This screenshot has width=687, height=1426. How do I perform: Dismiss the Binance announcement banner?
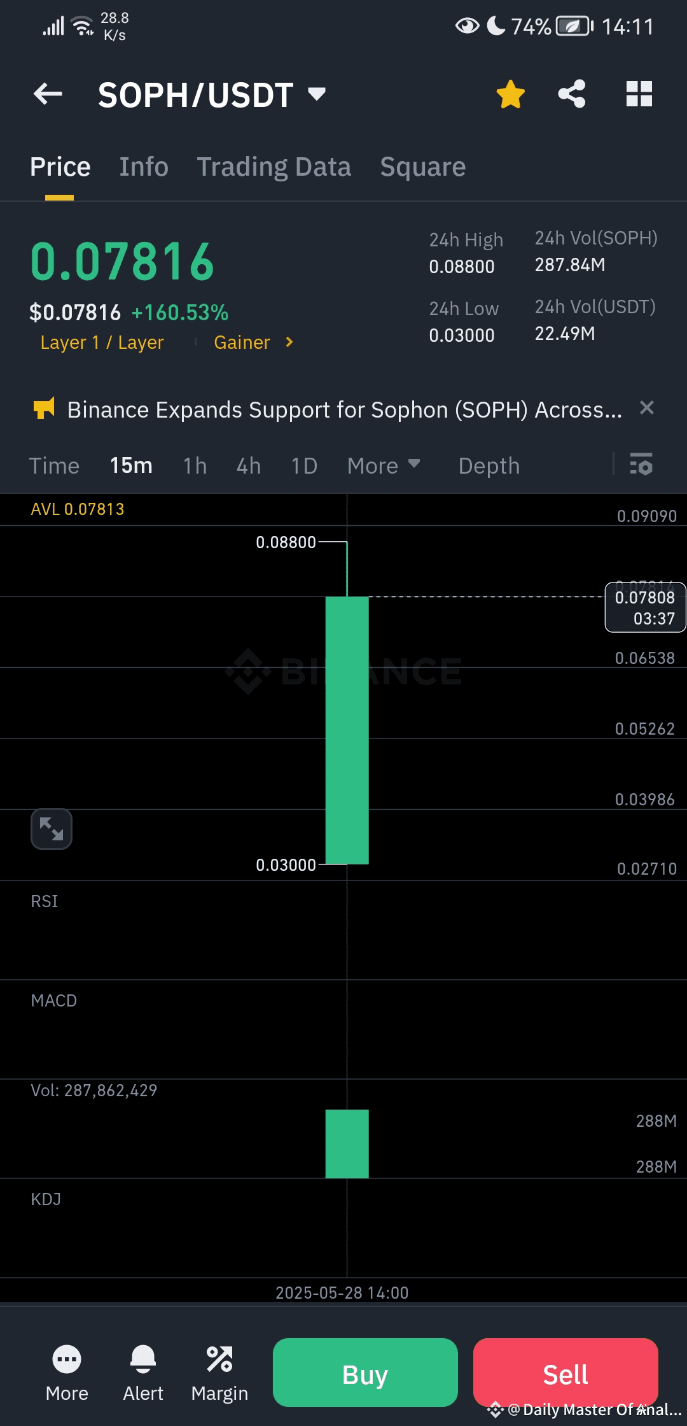coord(646,408)
